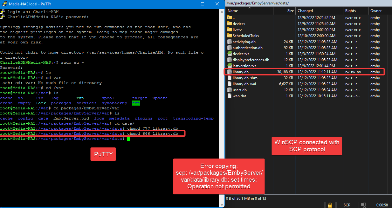Click the 92 KB size of authentication.db

tap(288, 48)
